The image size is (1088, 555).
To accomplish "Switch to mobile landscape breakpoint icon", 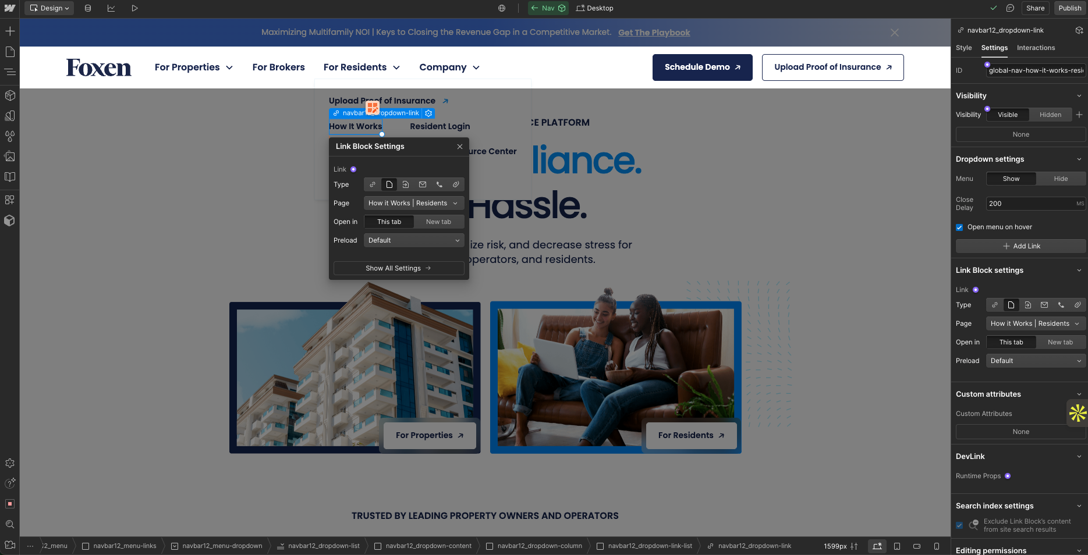I will tap(917, 546).
